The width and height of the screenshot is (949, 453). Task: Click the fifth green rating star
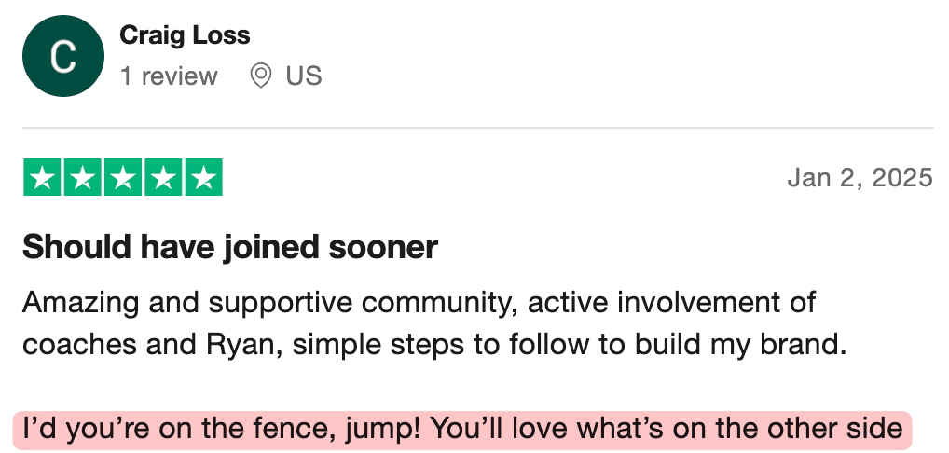[202, 178]
